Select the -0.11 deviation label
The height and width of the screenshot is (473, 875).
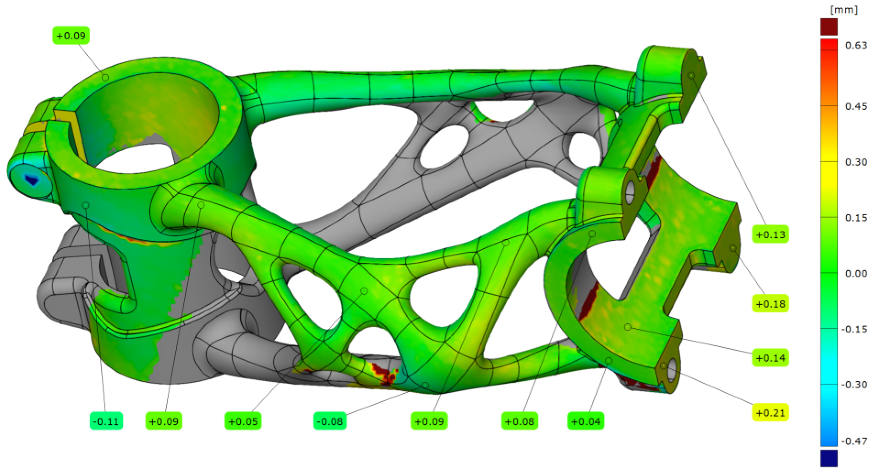(106, 421)
